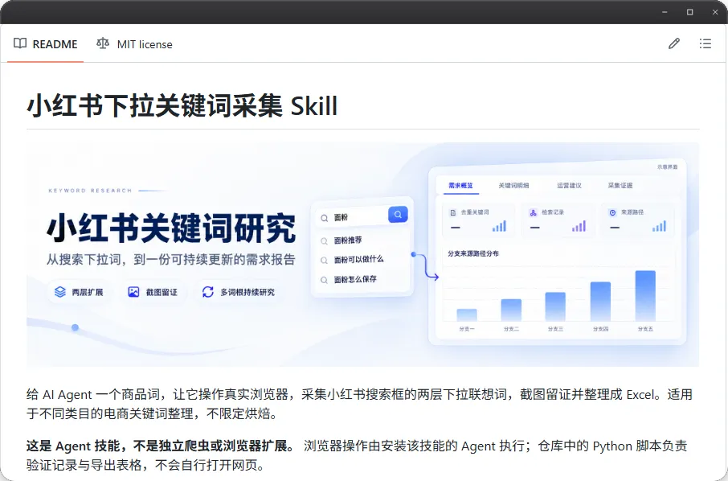Open the MIT license tab

click(x=134, y=44)
